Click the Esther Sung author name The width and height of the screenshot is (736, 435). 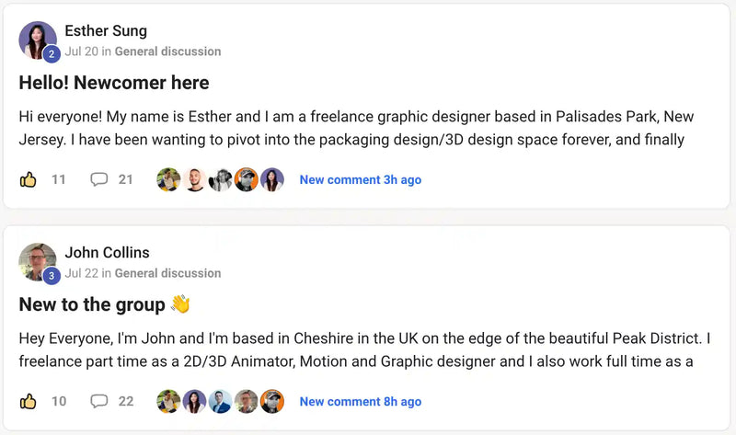(x=106, y=30)
